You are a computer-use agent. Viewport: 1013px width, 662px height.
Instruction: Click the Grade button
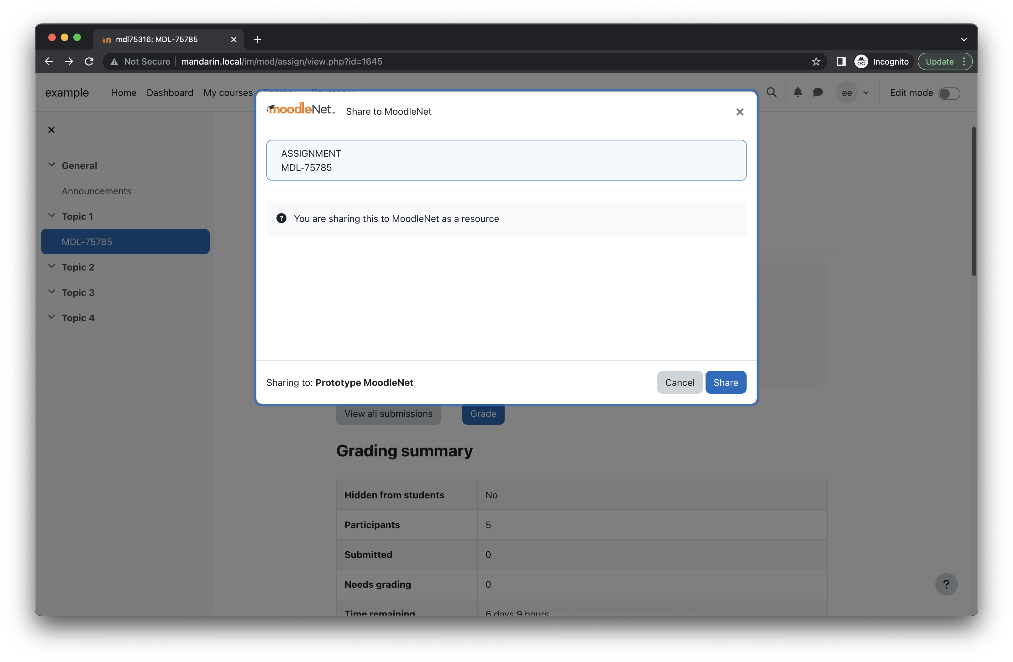coord(483,413)
